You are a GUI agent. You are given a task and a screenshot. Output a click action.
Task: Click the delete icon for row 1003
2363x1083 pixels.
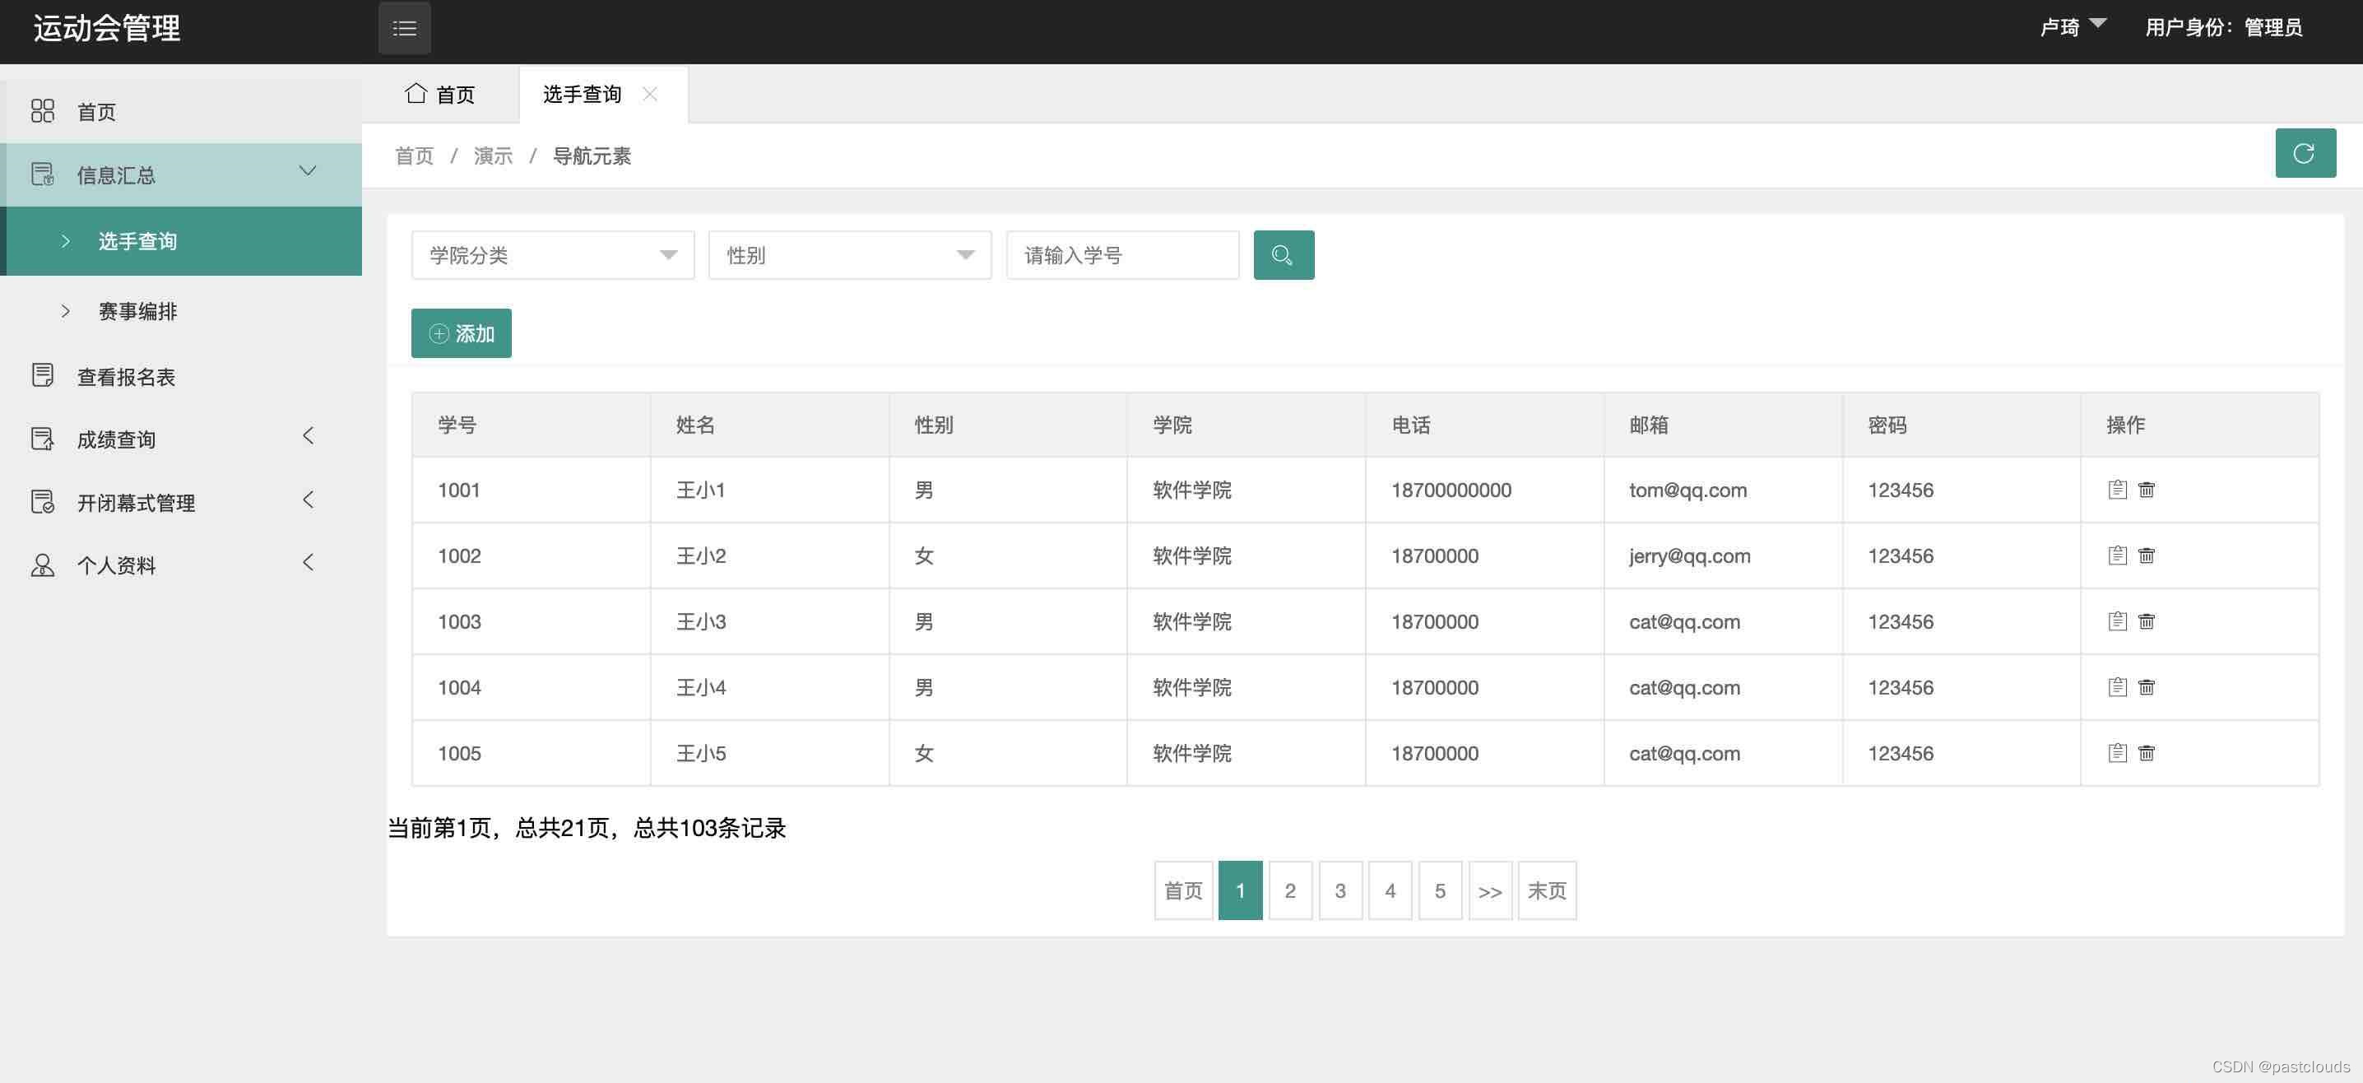pyautogui.click(x=2147, y=621)
